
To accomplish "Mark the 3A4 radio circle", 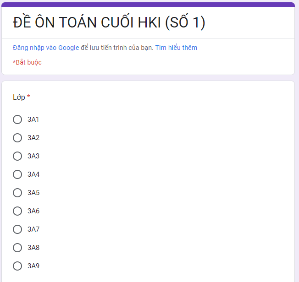I will 17,174.
